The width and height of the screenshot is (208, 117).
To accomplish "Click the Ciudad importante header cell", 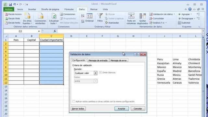I will tap(51, 40).
